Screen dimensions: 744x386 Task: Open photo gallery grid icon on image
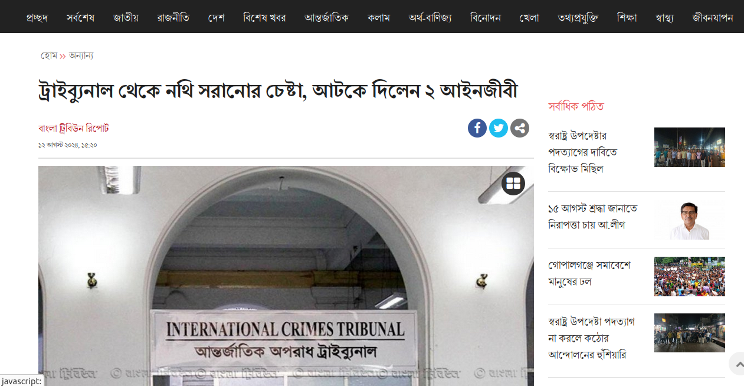[513, 184]
